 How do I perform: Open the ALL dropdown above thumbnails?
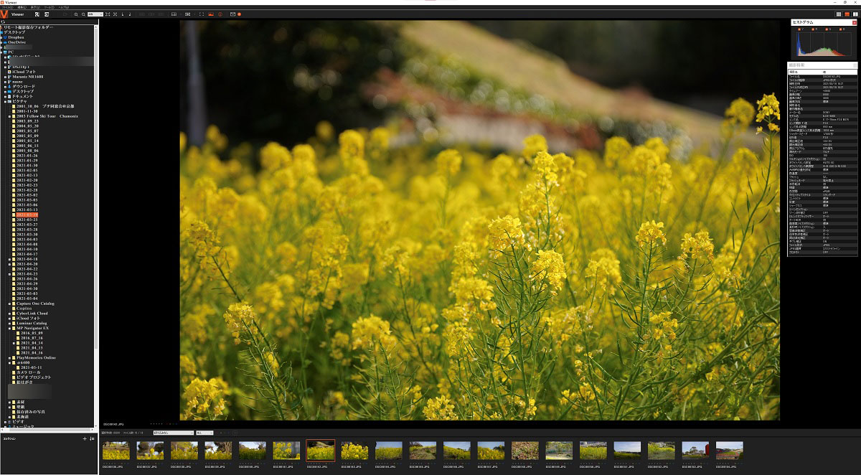click(204, 433)
